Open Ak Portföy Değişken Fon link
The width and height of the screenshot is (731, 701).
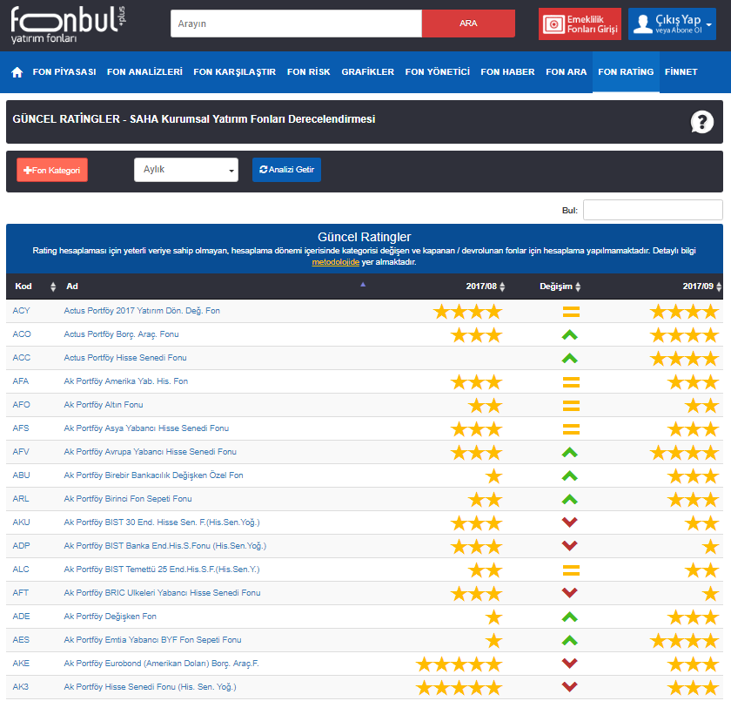[110, 617]
